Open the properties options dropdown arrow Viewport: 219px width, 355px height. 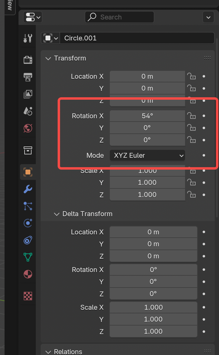208,17
